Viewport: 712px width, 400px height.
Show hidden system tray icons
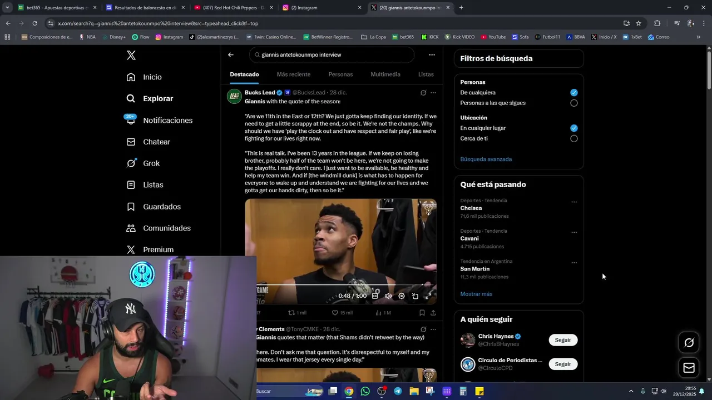coord(631,392)
